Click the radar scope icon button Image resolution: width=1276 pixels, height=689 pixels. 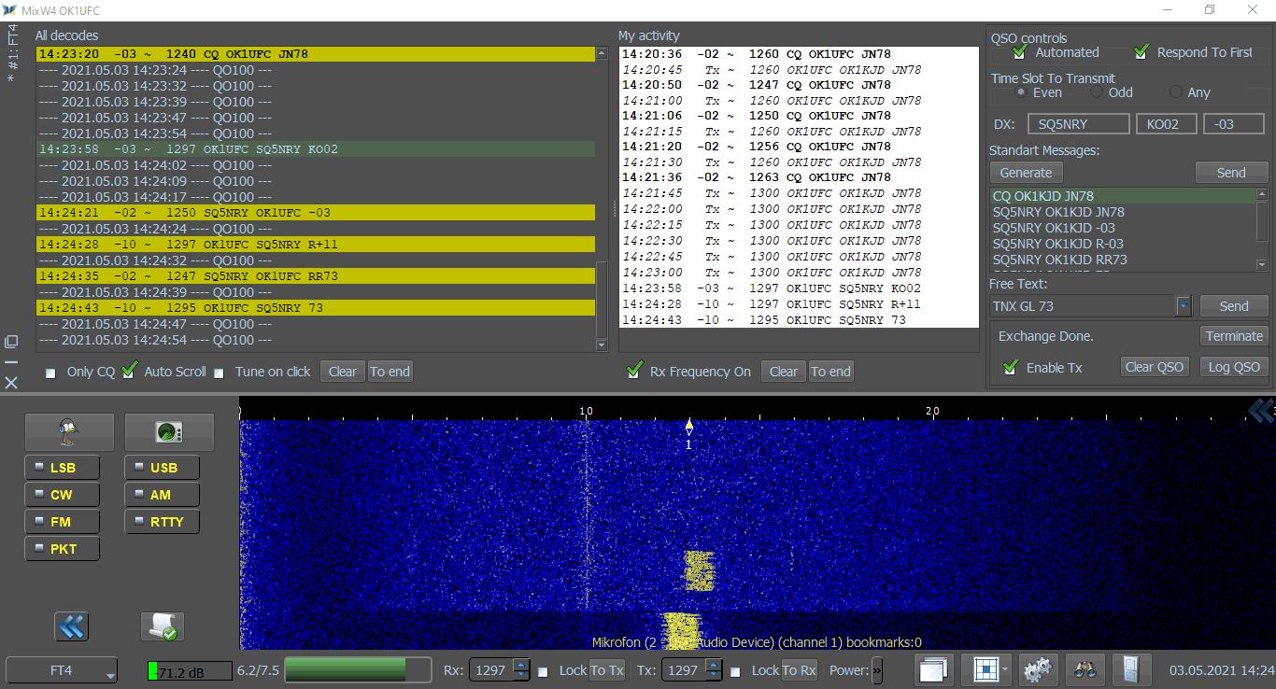(169, 431)
